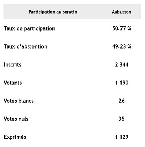The height and width of the screenshot is (147, 145).
Task: Click the 'Aubusson' column header
Action: (122, 12)
